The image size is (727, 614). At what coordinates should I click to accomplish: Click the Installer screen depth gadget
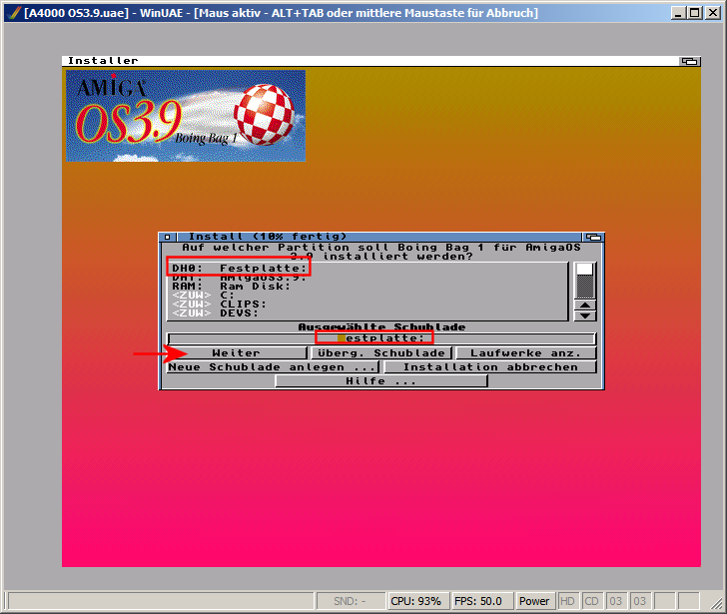[x=690, y=61]
